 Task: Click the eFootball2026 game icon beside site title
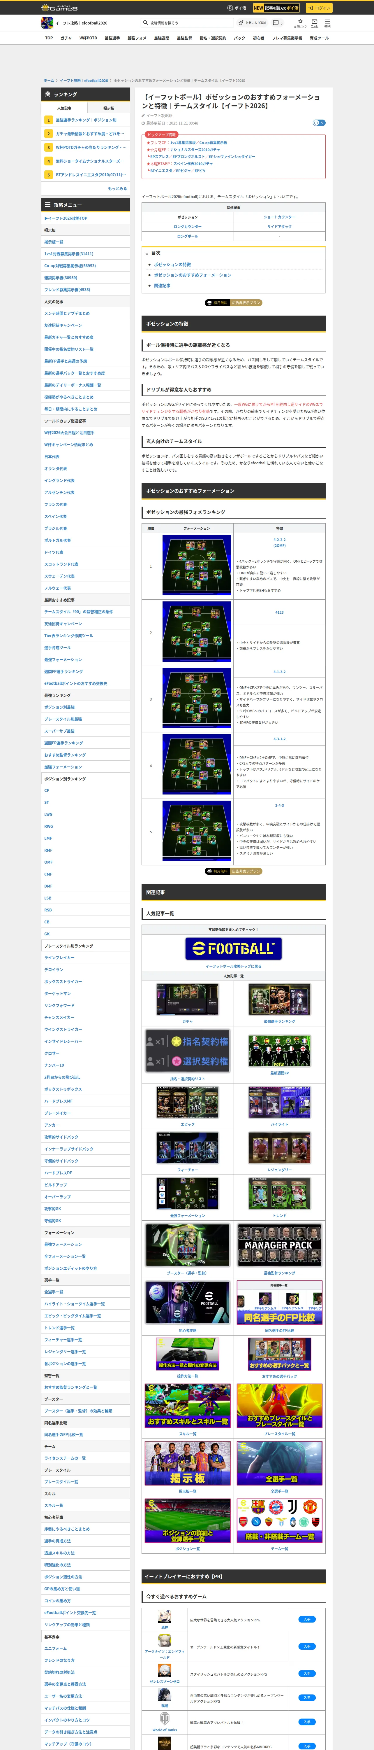[47, 23]
